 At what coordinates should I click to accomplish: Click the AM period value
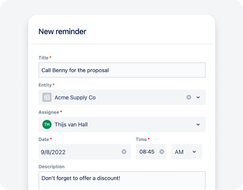[179, 152]
